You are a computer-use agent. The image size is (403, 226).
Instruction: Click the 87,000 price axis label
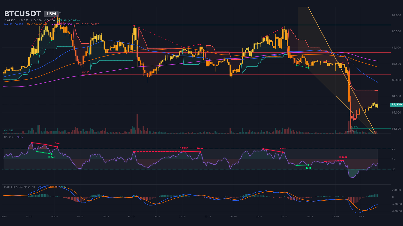[x=396, y=15]
